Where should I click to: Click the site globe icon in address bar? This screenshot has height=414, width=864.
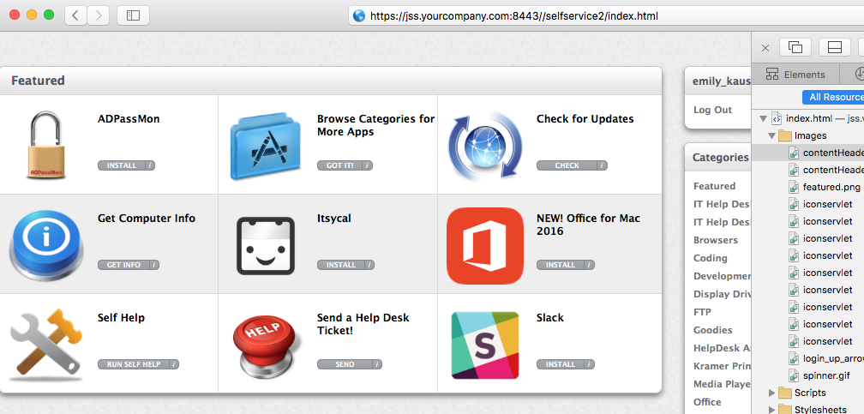click(359, 16)
